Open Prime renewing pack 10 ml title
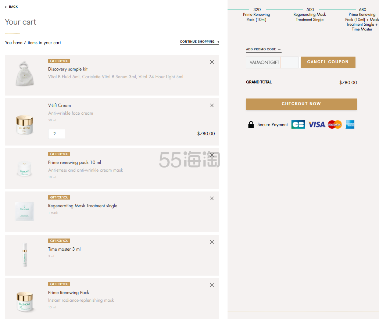Viewport: 379px width, 319px height. [x=75, y=162]
